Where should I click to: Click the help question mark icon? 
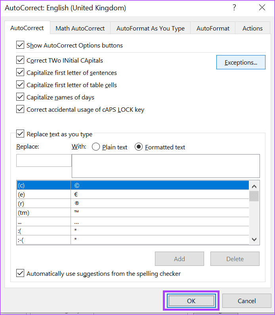[234, 8]
